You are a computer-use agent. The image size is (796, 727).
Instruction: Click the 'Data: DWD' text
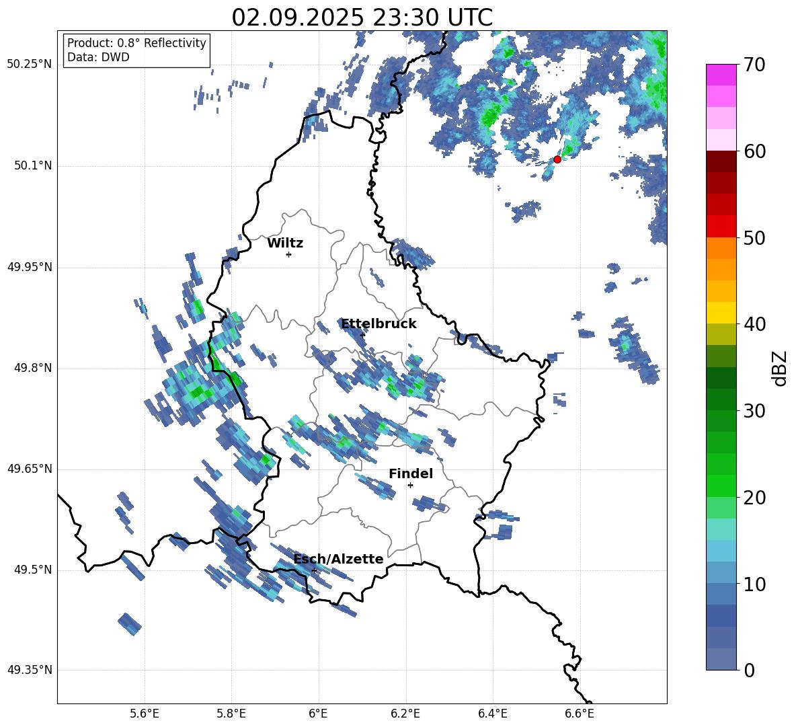(98, 57)
